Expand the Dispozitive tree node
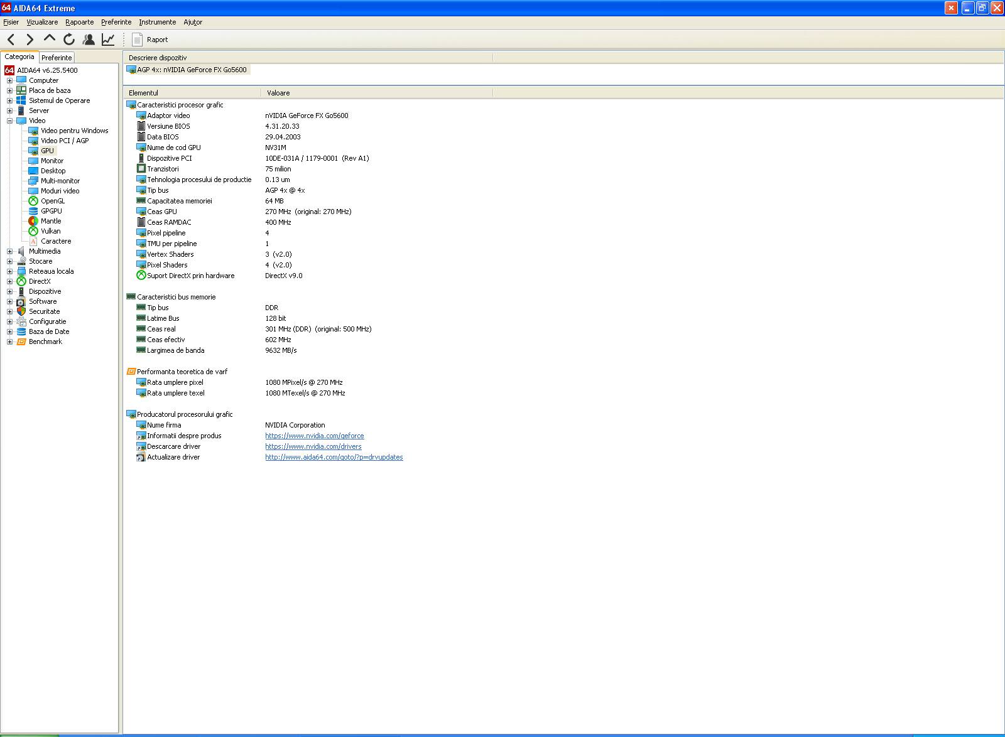This screenshot has width=1005, height=737. [9, 291]
